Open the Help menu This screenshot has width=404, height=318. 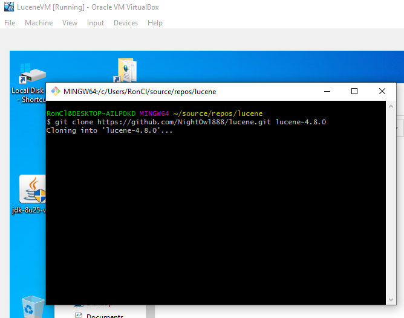155,23
